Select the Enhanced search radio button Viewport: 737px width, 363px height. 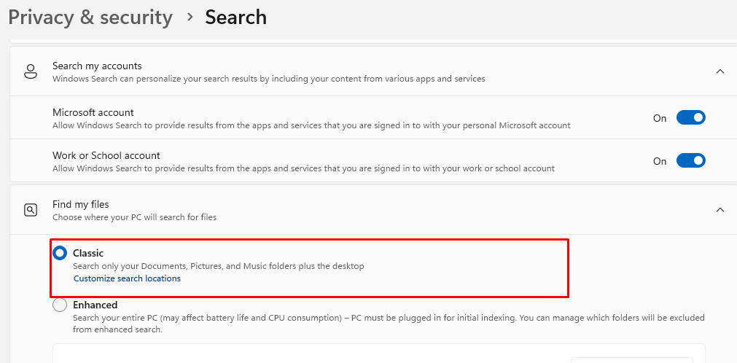(x=61, y=305)
